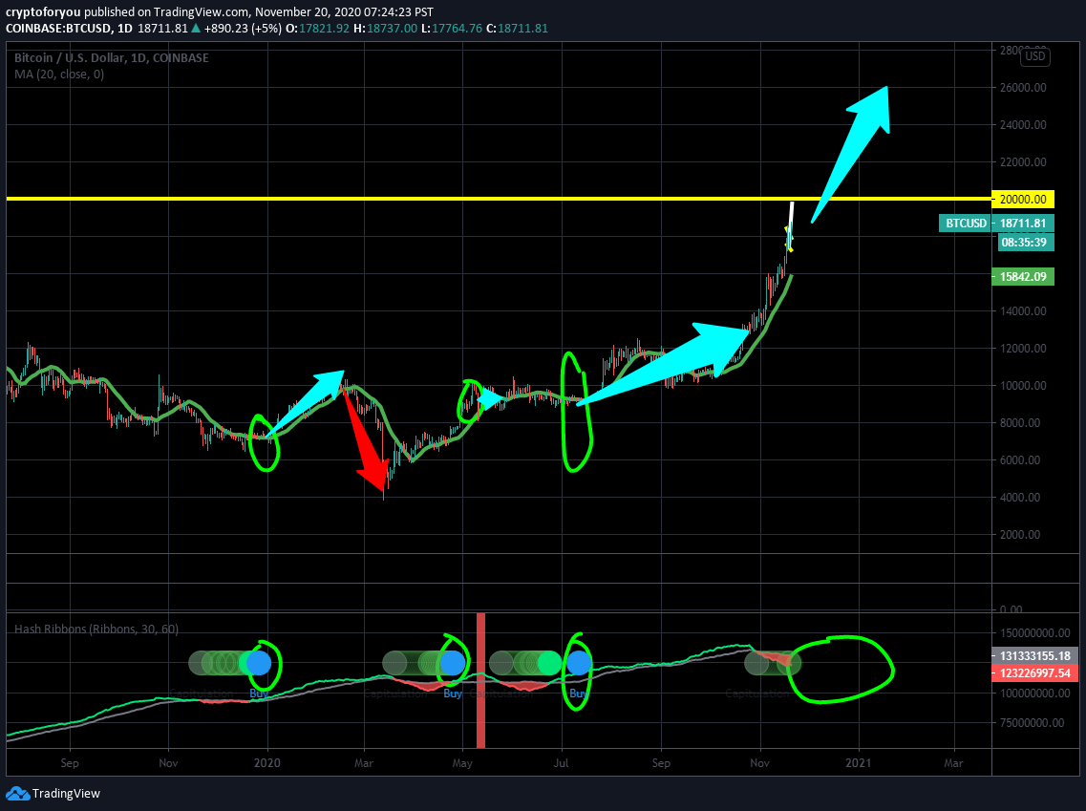This screenshot has width=1086, height=811.
Task: Click the 10000.00 price axis tick
Action: [x=1023, y=386]
